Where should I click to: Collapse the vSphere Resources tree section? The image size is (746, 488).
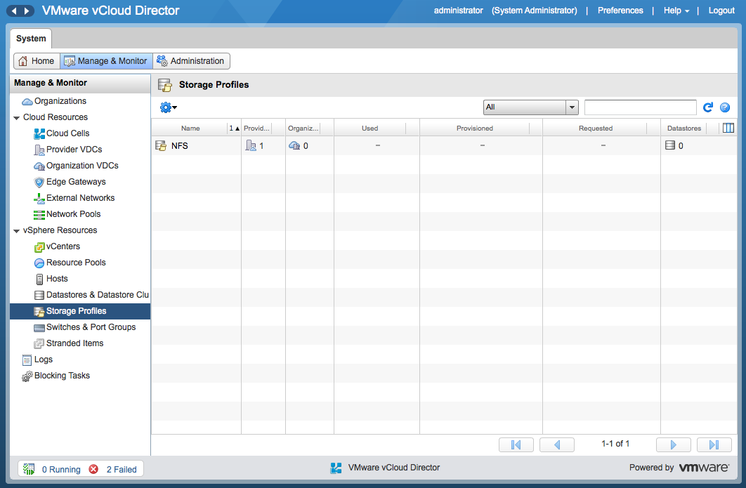click(17, 231)
